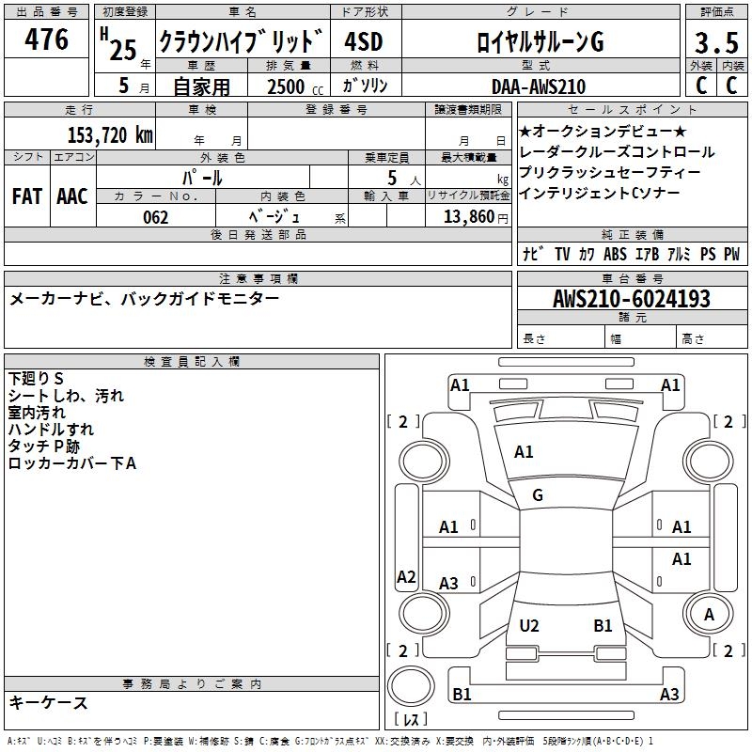Click the interior color ベージュ
Image resolution: width=752 pixels, height=752 pixels.
pyautogui.click(x=274, y=217)
